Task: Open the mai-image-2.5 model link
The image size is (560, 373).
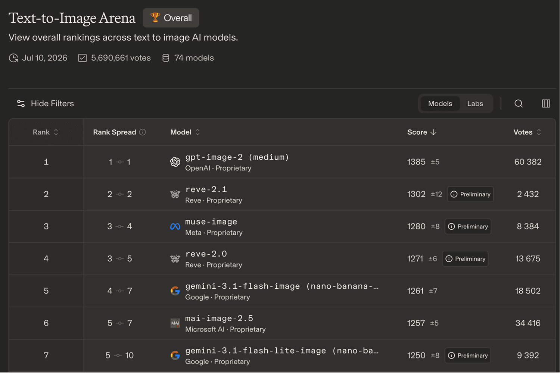Action: [219, 319]
